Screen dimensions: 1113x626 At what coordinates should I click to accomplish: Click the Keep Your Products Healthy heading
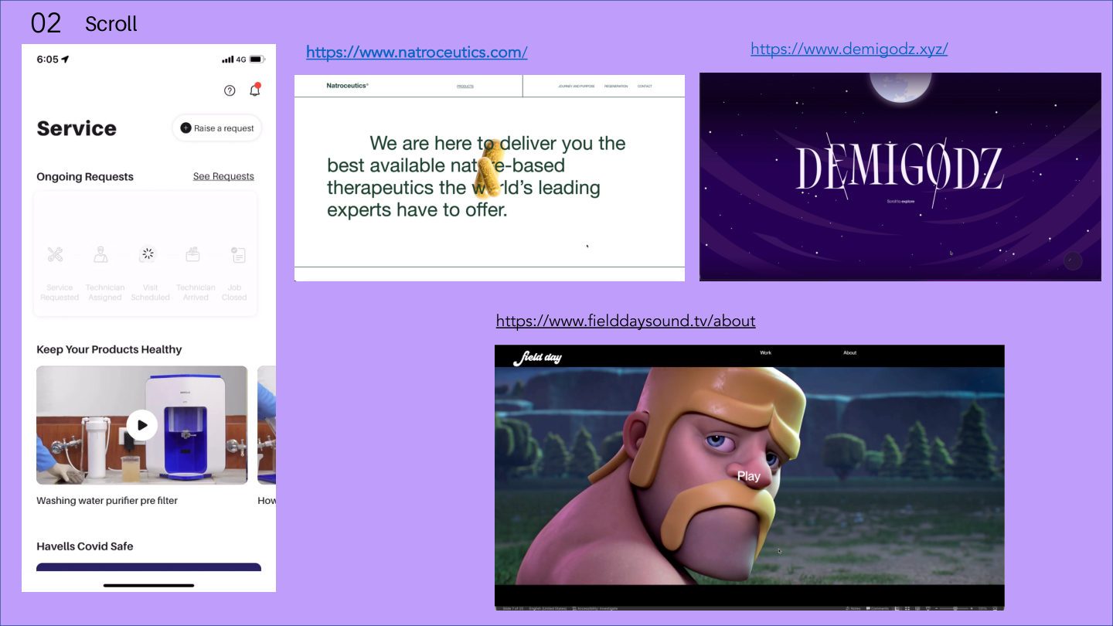[109, 349]
